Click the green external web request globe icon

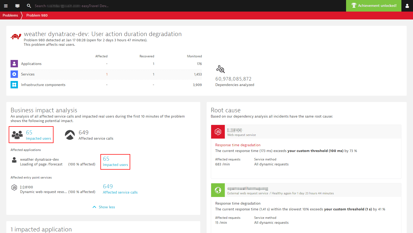(218, 190)
